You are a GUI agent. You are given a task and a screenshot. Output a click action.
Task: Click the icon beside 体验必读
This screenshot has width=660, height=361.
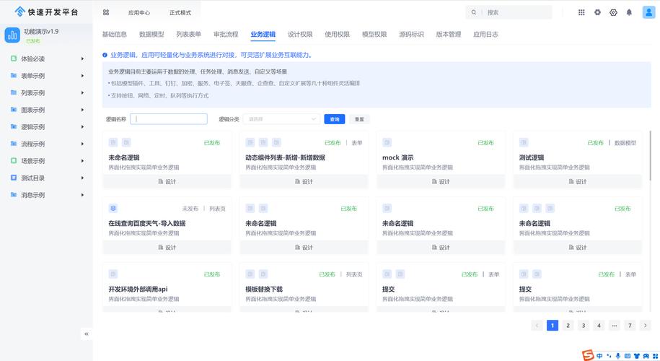14,58
